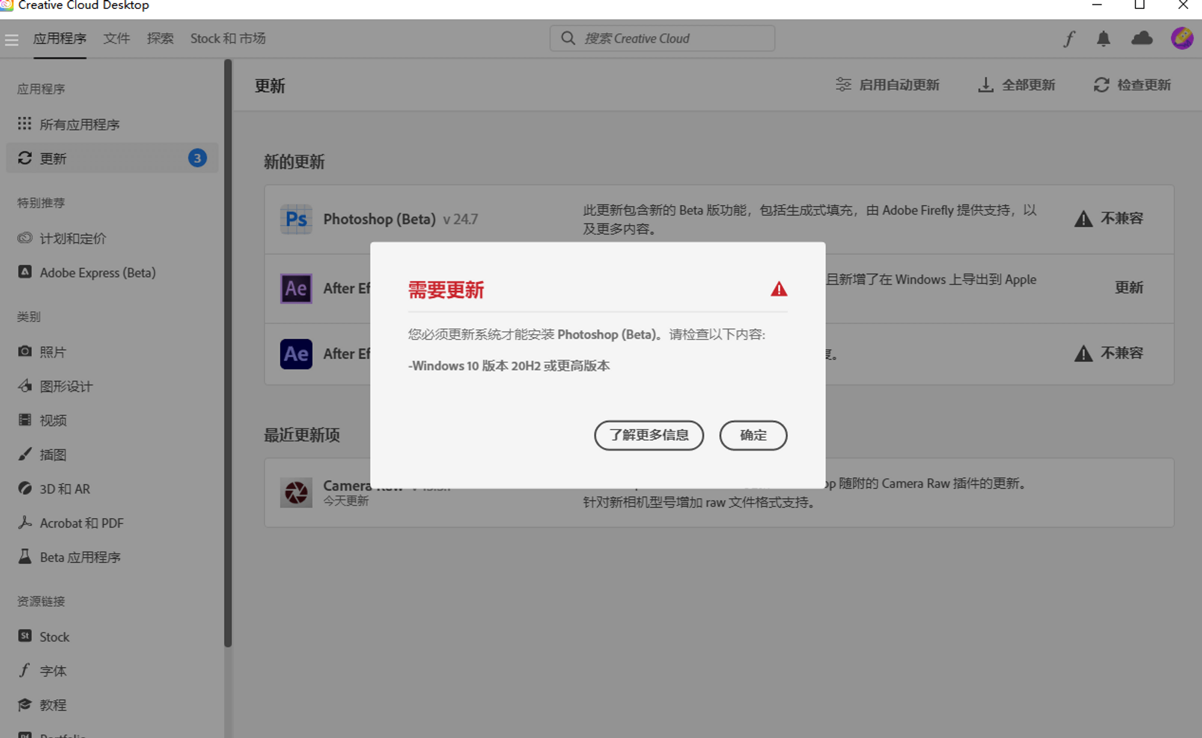Open 所有应用程序 in sidebar
1202x738 pixels.
pyautogui.click(x=79, y=124)
